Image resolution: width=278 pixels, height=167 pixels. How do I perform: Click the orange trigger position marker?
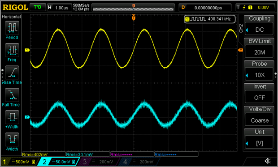tap(134, 18)
